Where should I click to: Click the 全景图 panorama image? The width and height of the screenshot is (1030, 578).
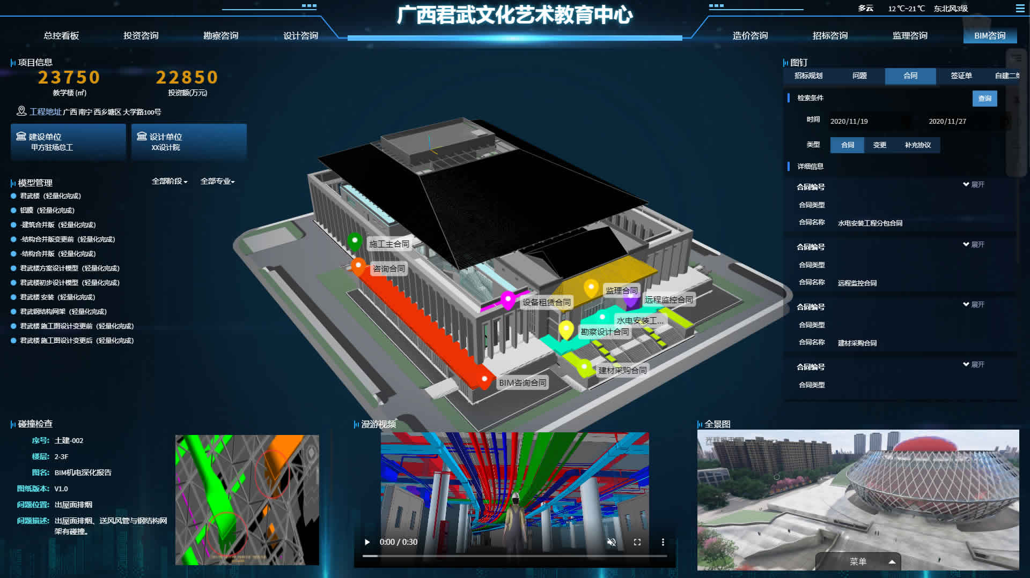(858, 500)
